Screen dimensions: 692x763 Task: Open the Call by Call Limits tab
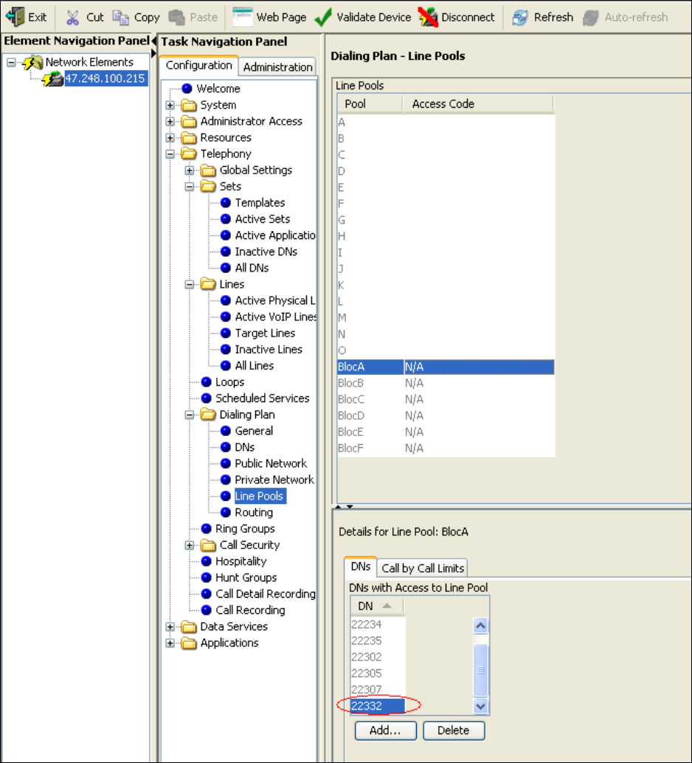423,568
